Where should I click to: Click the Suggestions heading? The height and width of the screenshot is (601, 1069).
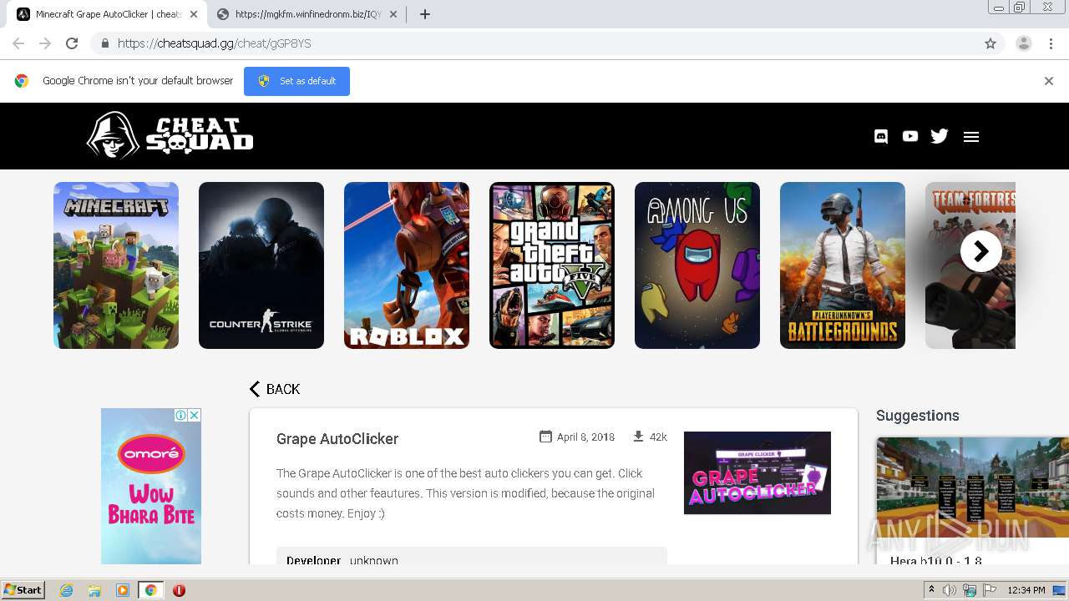point(917,416)
